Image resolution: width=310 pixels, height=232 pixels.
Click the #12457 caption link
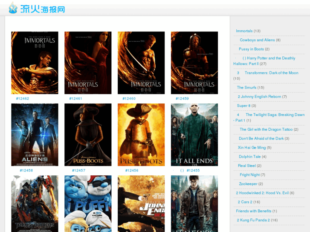[x=79, y=170]
